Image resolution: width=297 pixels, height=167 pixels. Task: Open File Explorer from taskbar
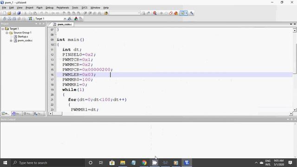click(x=123, y=163)
